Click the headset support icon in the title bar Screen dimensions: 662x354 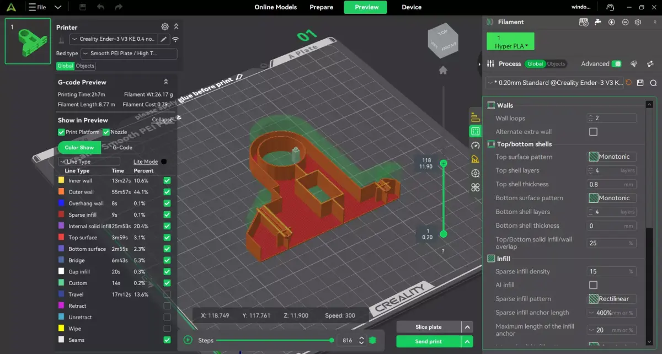[x=610, y=7]
